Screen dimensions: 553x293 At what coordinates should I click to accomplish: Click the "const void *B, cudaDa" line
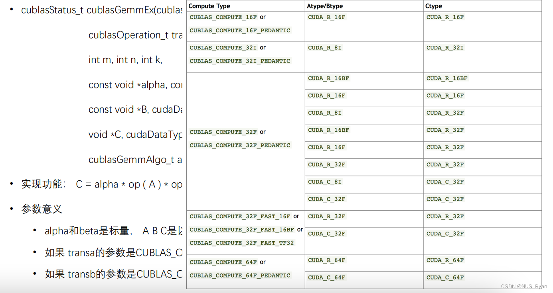point(136,109)
